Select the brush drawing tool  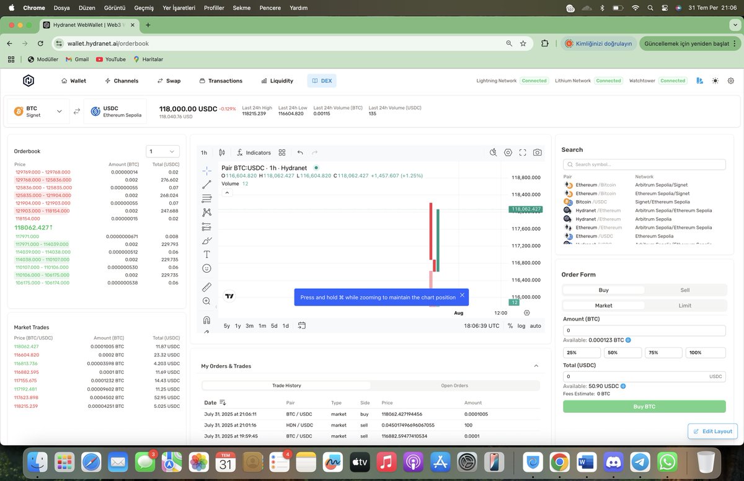pyautogui.click(x=206, y=240)
